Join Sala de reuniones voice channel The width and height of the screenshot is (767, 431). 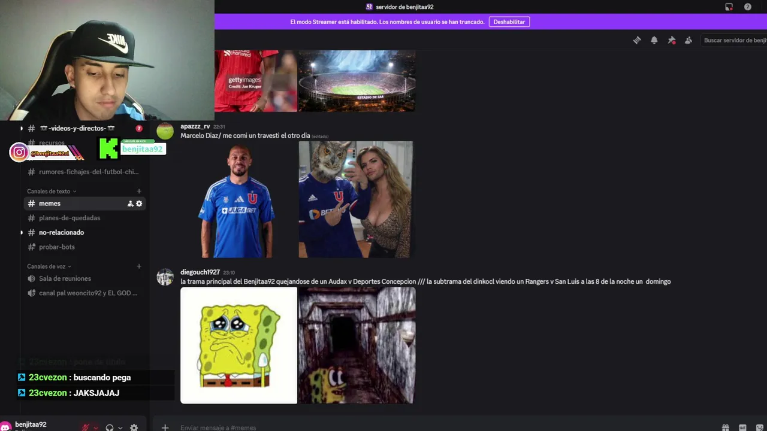84,278
